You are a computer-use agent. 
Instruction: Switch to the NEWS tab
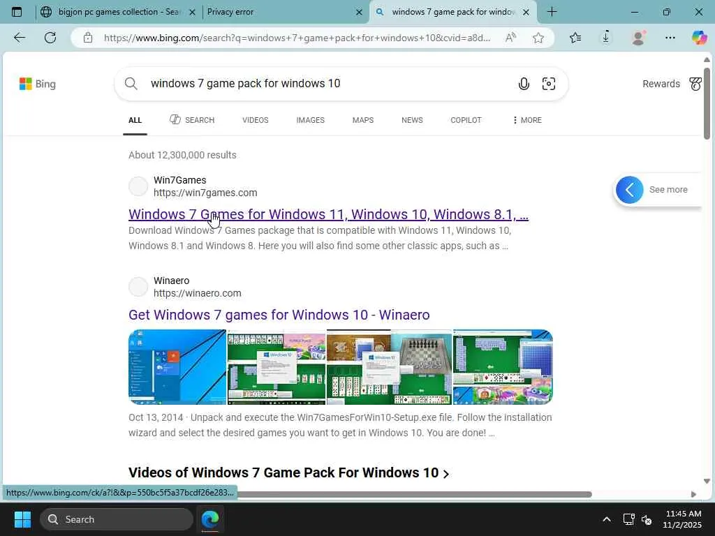[412, 120]
